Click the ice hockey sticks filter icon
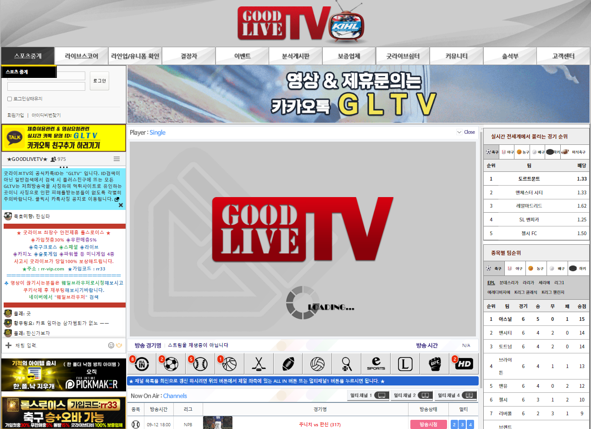This screenshot has width=591, height=429. (259, 364)
